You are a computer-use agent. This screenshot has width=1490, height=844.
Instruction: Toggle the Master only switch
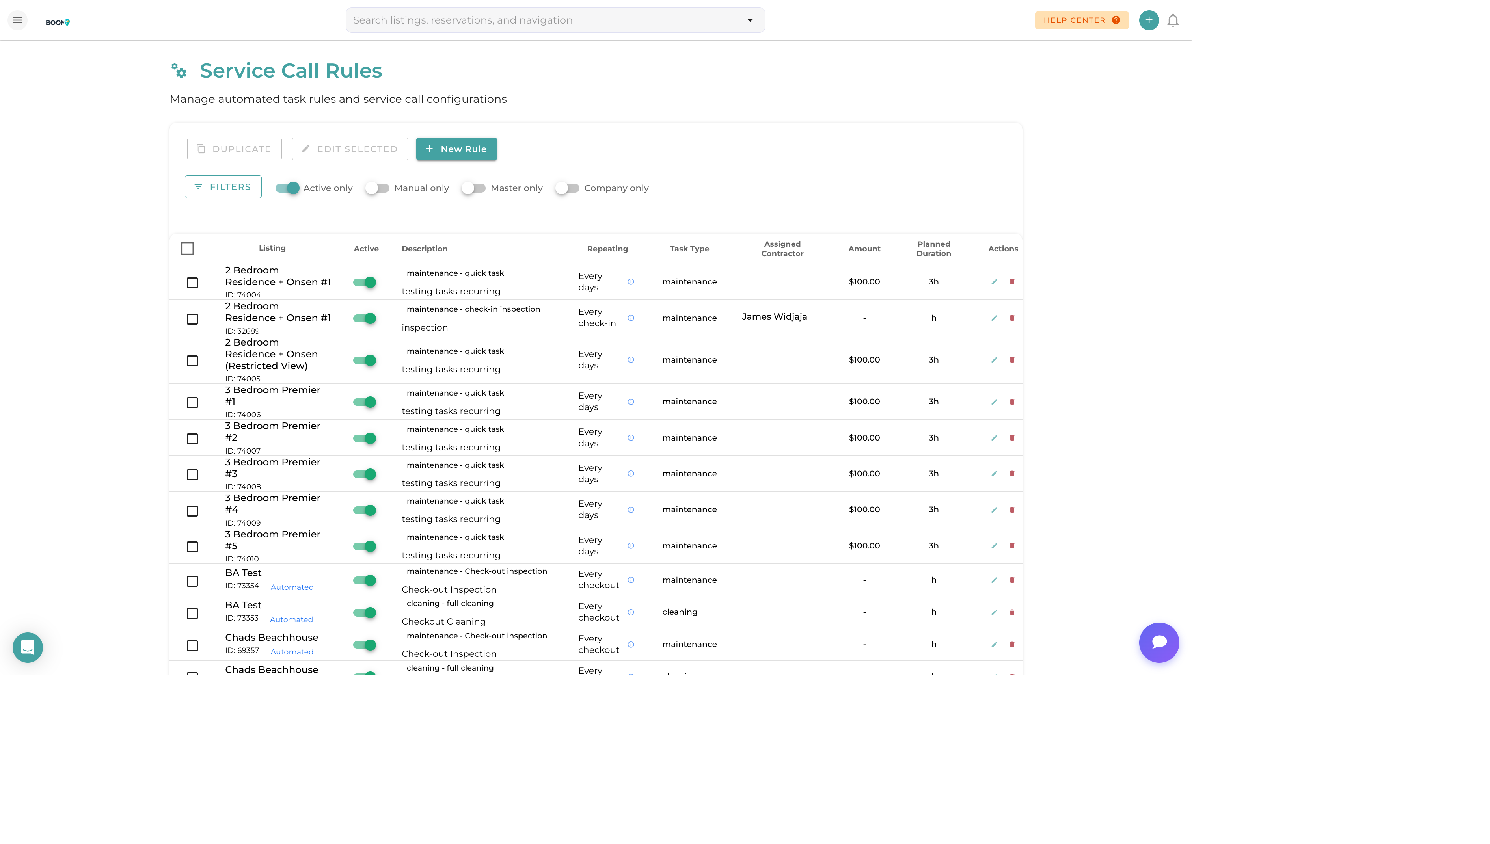click(x=474, y=187)
